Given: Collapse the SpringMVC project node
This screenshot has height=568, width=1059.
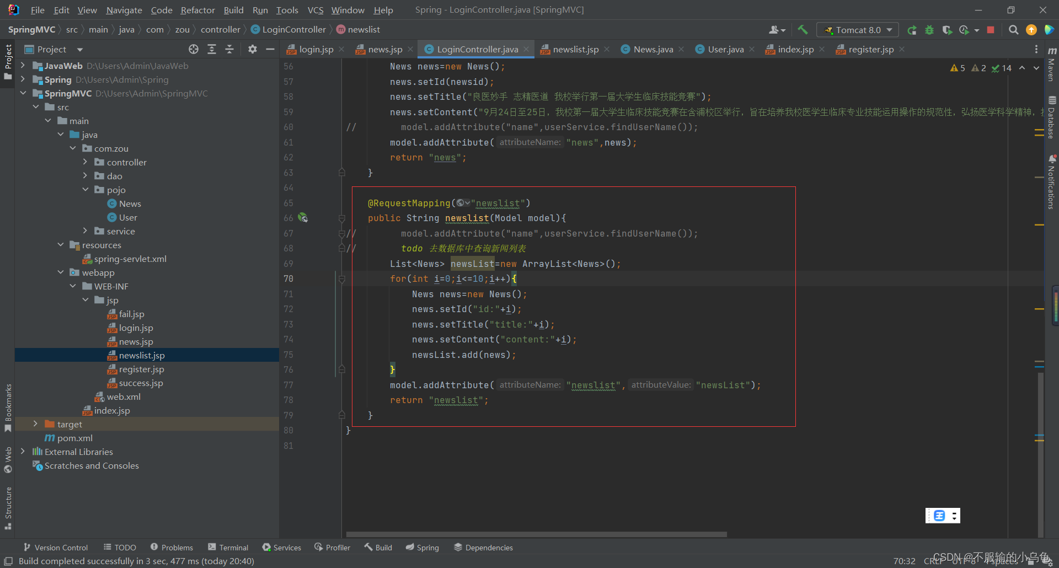Looking at the screenshot, I should [x=23, y=93].
